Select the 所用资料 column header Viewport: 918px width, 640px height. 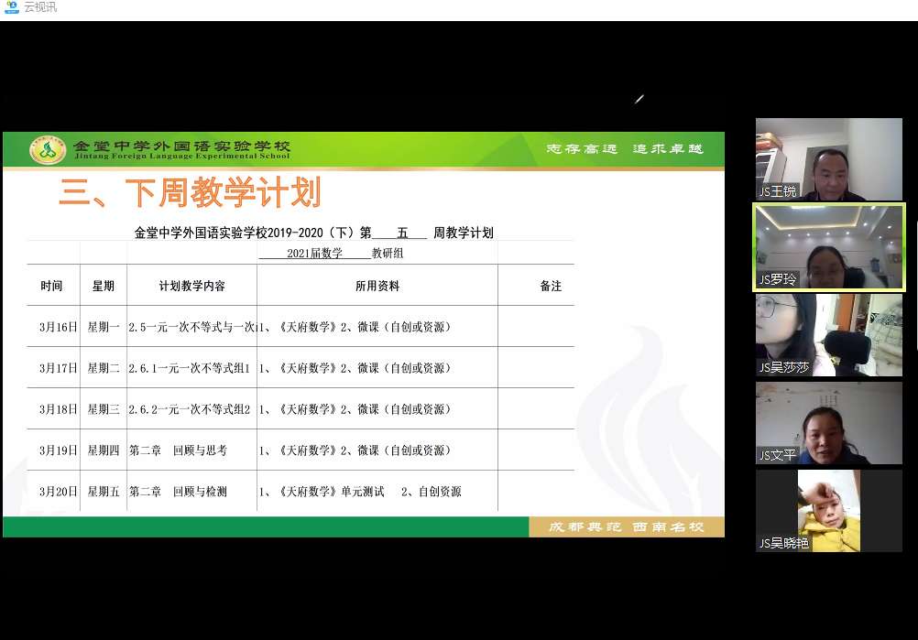click(377, 286)
